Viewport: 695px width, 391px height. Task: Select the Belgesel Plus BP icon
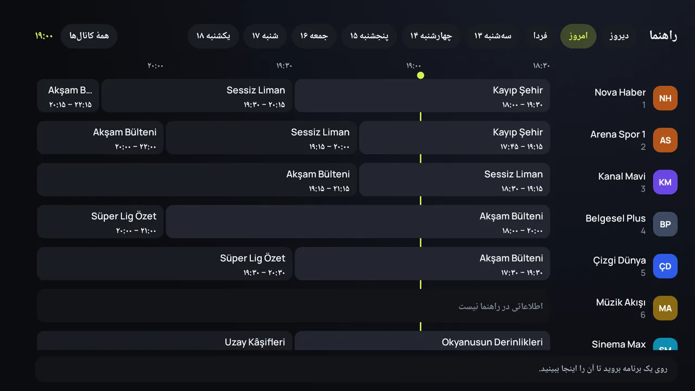pos(665,224)
